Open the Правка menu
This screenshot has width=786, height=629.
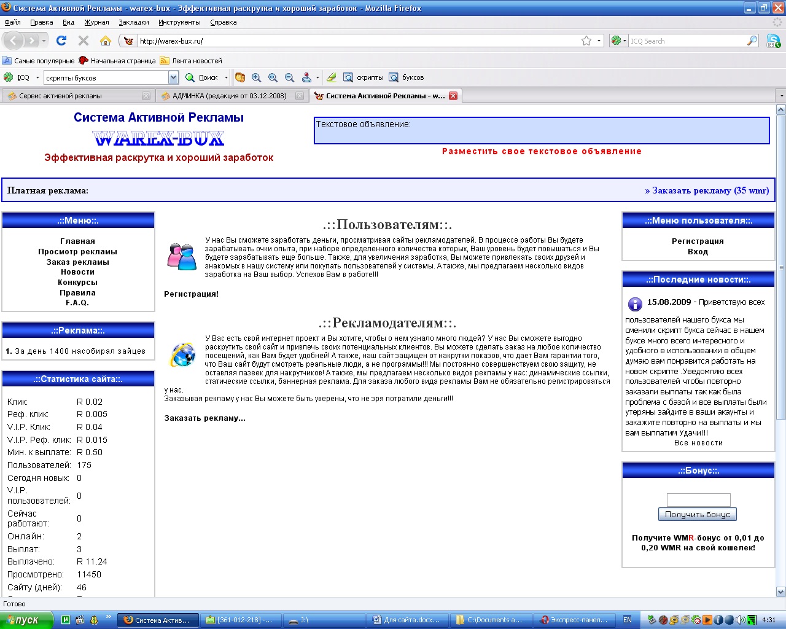pos(42,22)
